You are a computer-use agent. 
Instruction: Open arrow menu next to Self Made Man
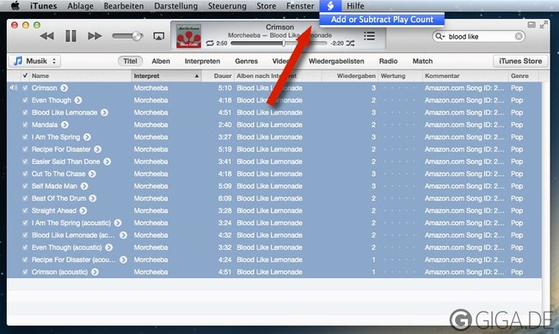pyautogui.click(x=84, y=186)
